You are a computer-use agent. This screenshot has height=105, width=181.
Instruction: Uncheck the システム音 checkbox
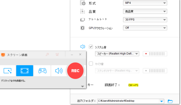[x=91, y=47]
